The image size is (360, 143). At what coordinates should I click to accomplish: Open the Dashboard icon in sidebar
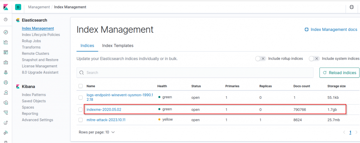click(x=6, y=52)
